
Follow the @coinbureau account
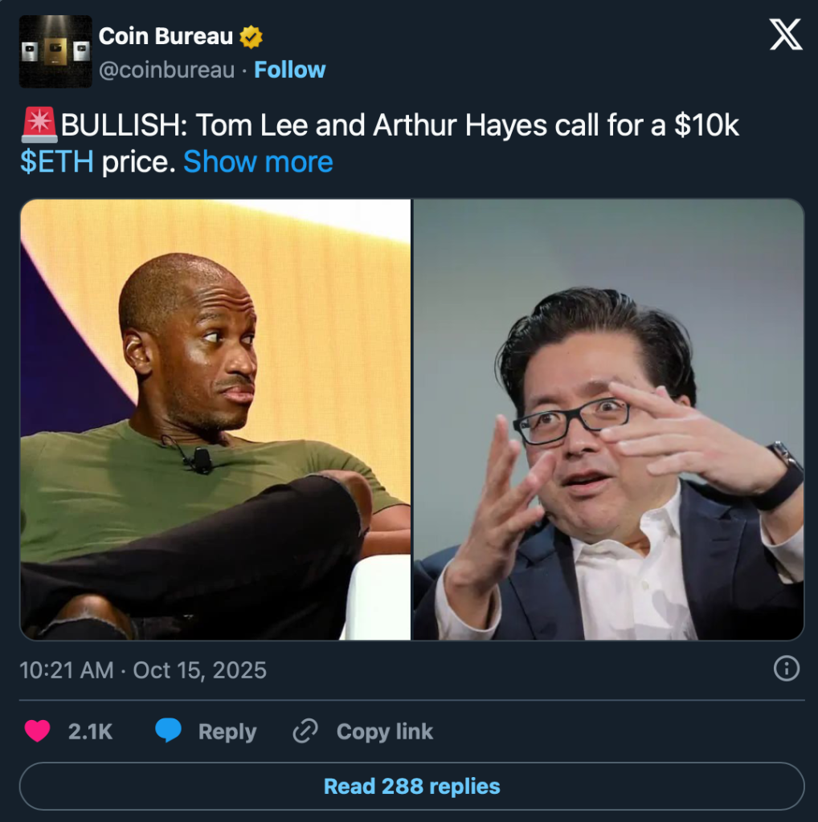click(289, 70)
